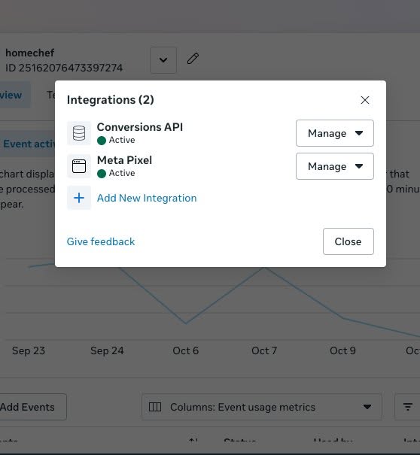Click the columns icon in Columns selector
This screenshot has width=420, height=455.
tap(155, 407)
